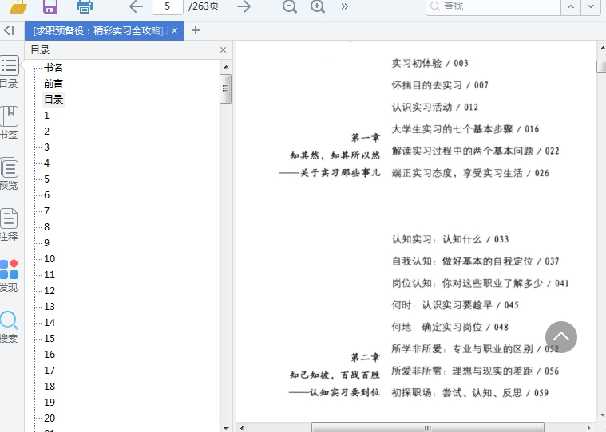Screen dimensions: 606x432
Task: Jump to outline entry 5
Action: (x=47, y=179)
